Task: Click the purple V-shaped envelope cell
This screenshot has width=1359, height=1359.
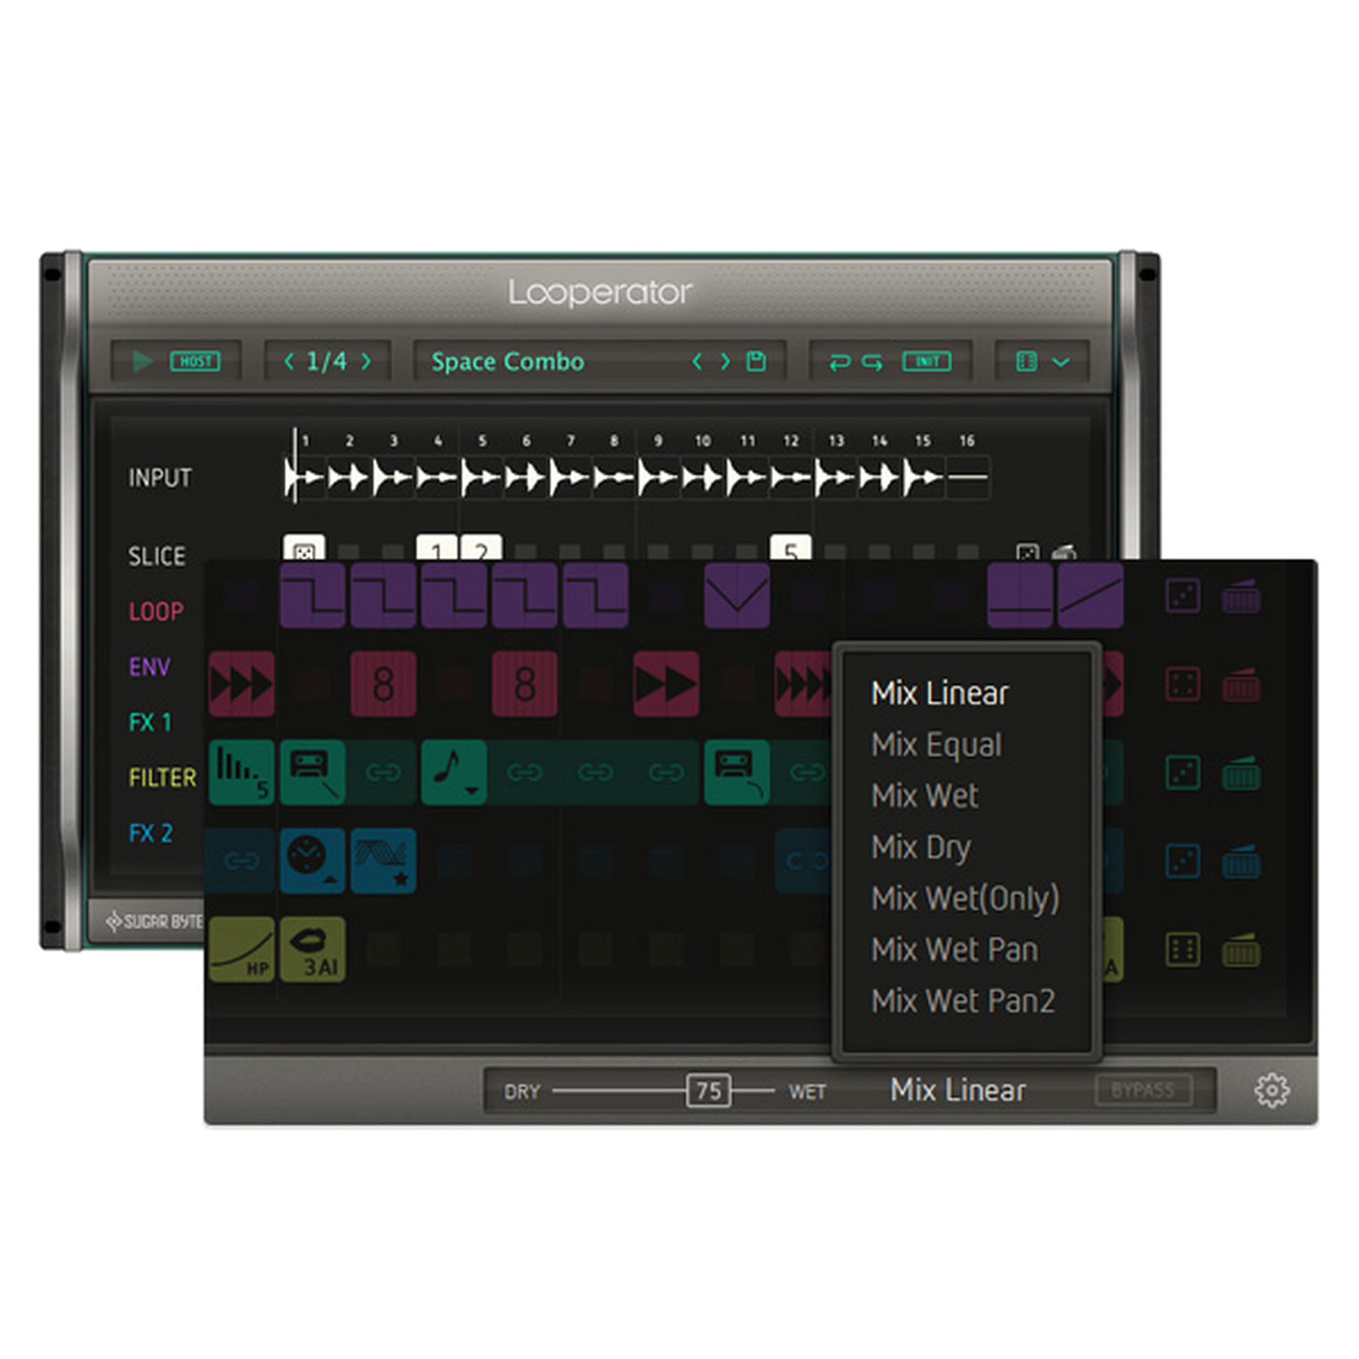Action: click(x=737, y=595)
